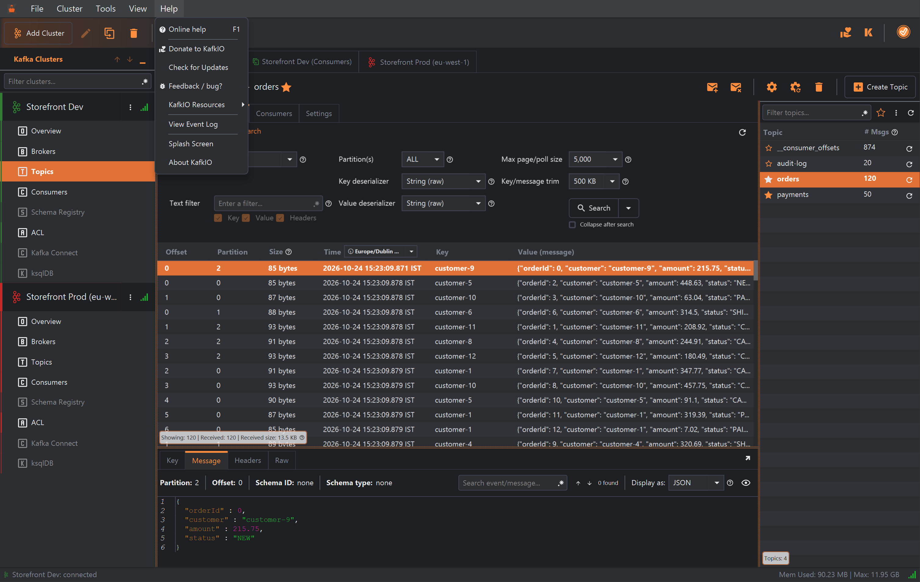Viewport: 920px width, 582px height.
Task: Click the Add Cluster button
Action: (x=38, y=33)
